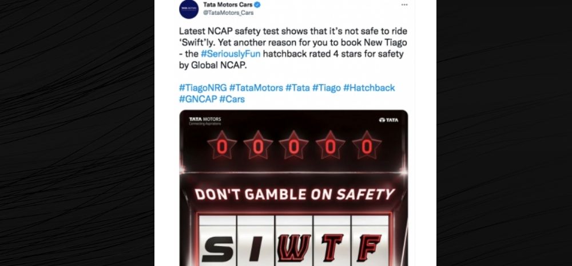Screen dimensions: 572x266
Task: Click the last red zero star
Action: click(x=367, y=146)
